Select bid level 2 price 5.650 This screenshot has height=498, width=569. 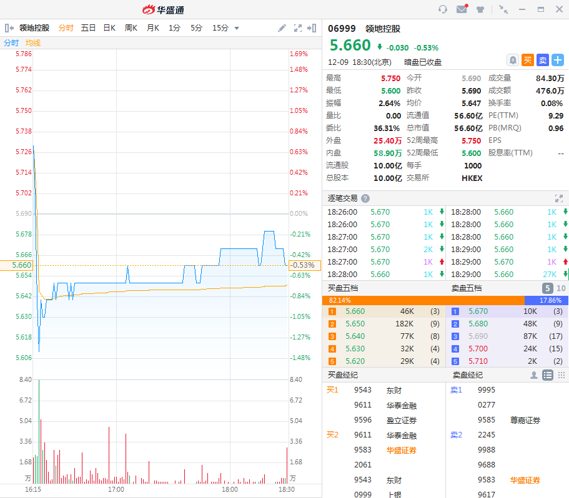pyautogui.click(x=355, y=324)
